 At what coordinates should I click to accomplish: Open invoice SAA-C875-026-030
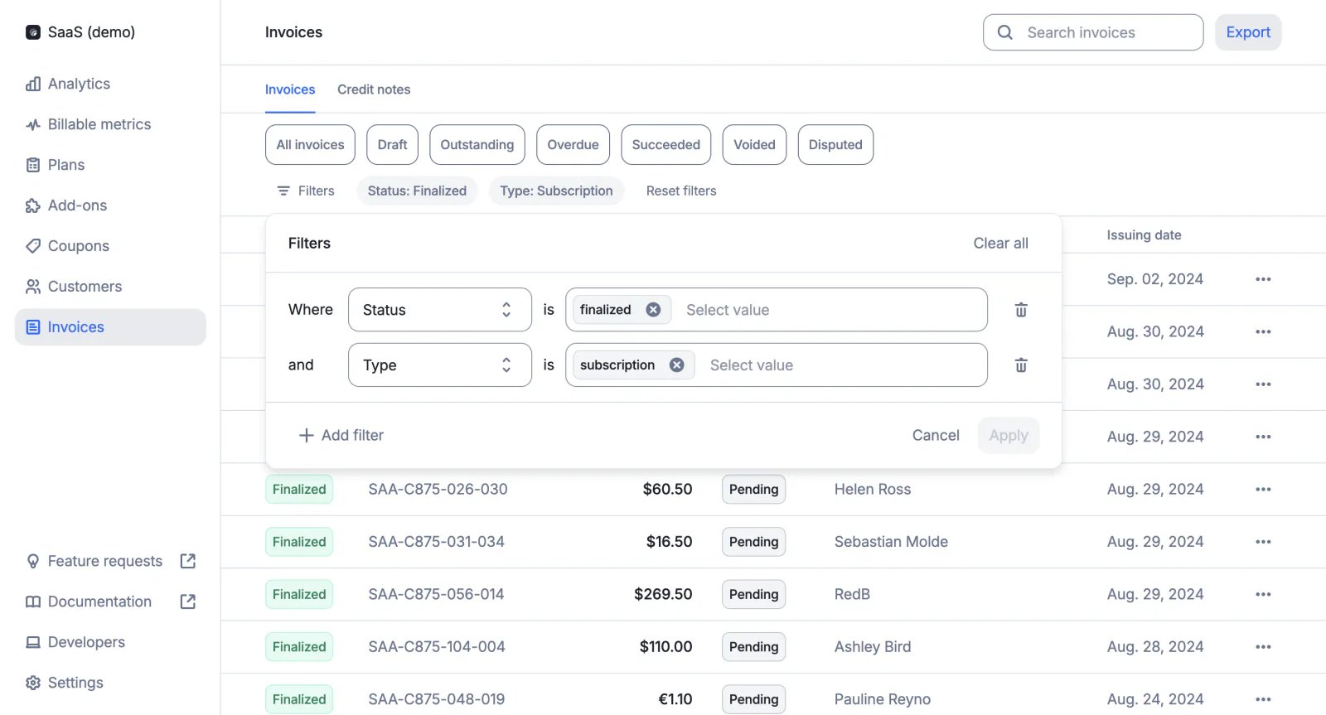pos(438,490)
